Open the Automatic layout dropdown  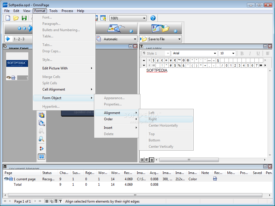tap(135, 39)
